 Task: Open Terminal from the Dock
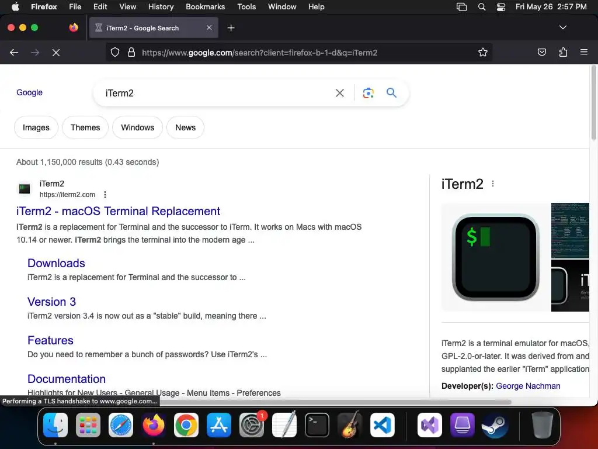tap(317, 425)
